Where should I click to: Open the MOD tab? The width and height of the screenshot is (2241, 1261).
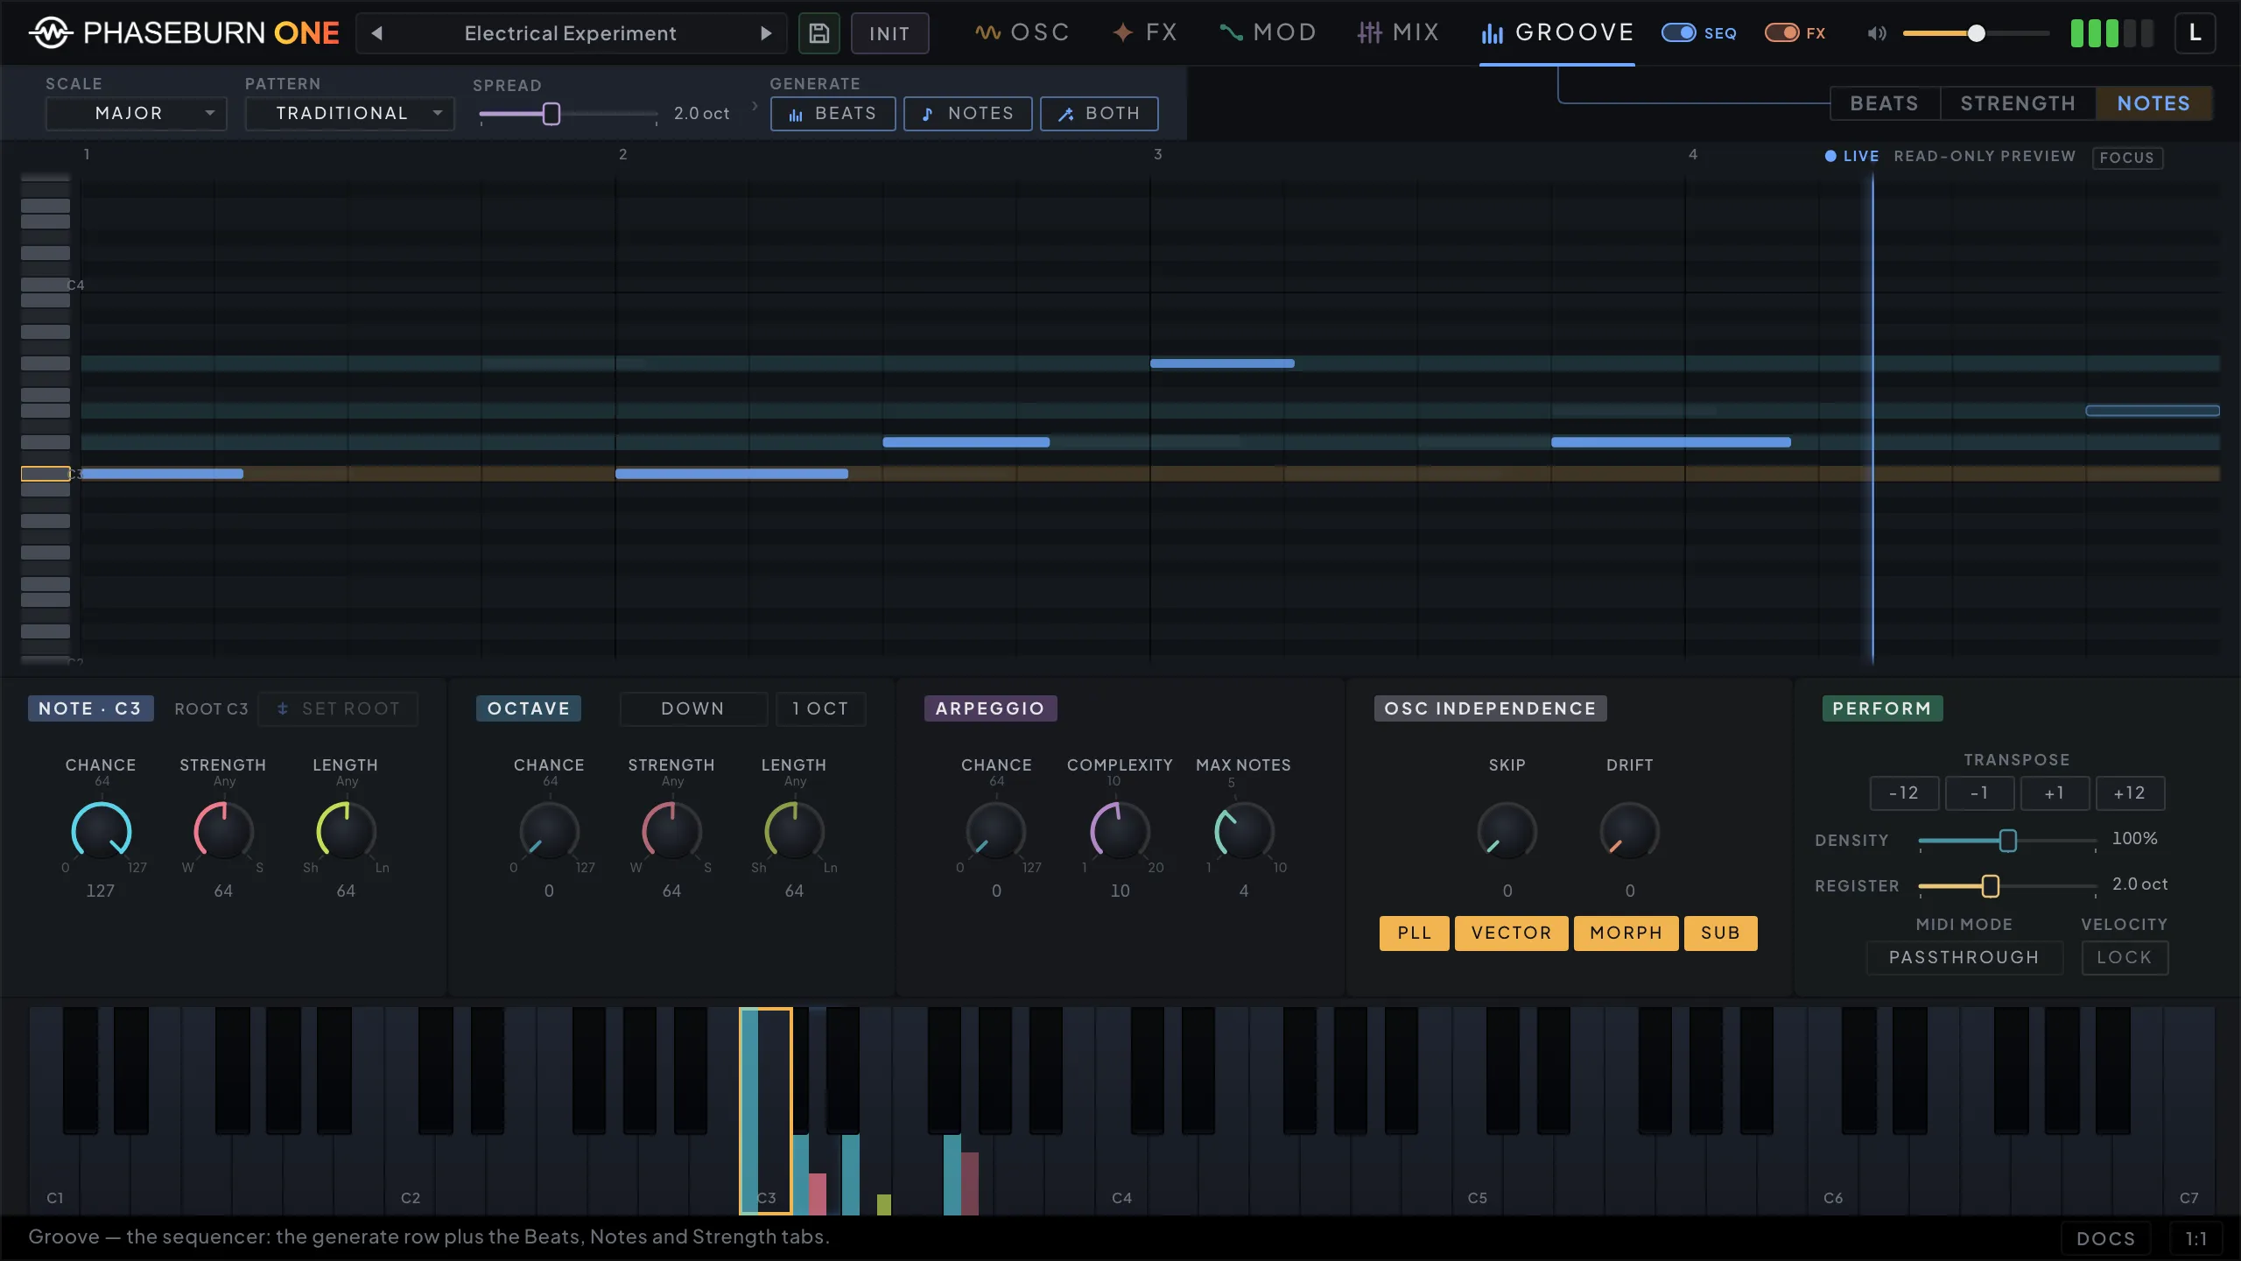click(1268, 33)
